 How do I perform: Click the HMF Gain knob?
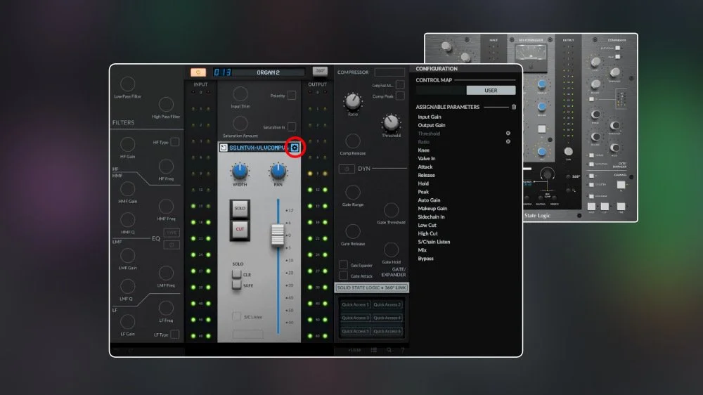127,189
